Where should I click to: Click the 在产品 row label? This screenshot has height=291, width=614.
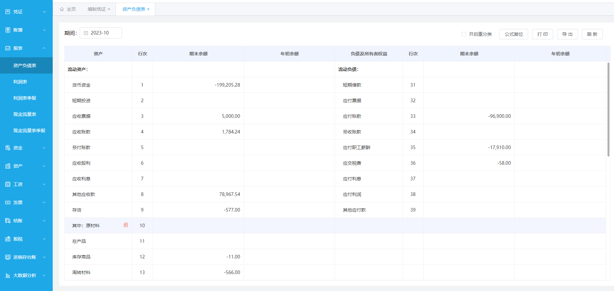(79, 241)
